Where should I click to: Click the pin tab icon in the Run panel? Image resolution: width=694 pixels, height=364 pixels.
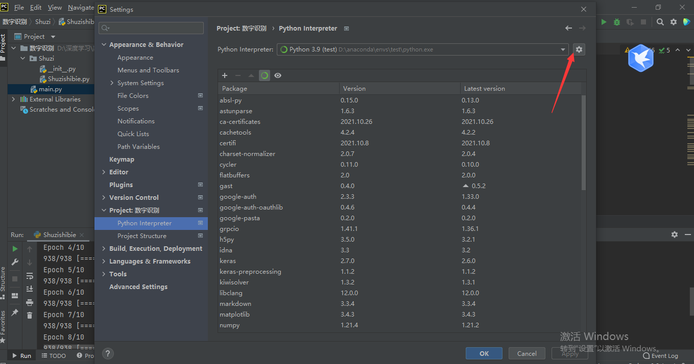point(15,313)
